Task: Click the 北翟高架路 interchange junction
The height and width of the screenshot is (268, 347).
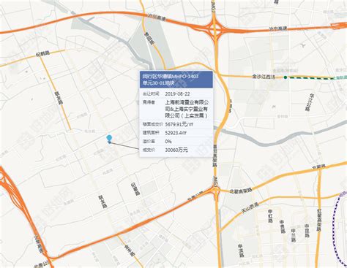Action: pos(216,191)
